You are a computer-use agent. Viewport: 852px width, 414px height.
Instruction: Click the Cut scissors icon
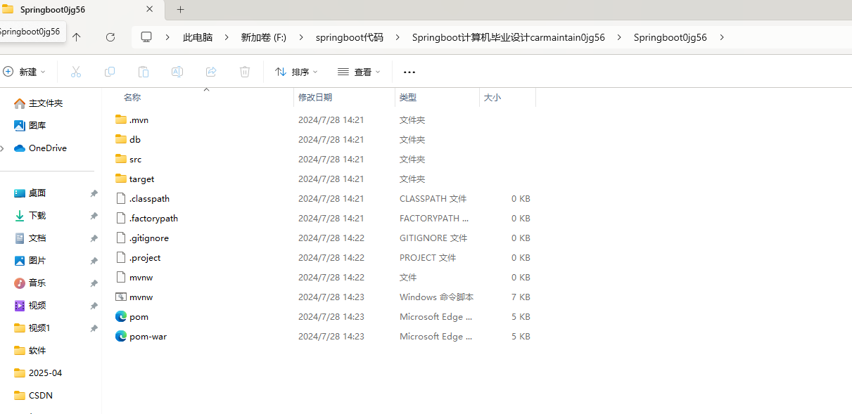coord(76,72)
